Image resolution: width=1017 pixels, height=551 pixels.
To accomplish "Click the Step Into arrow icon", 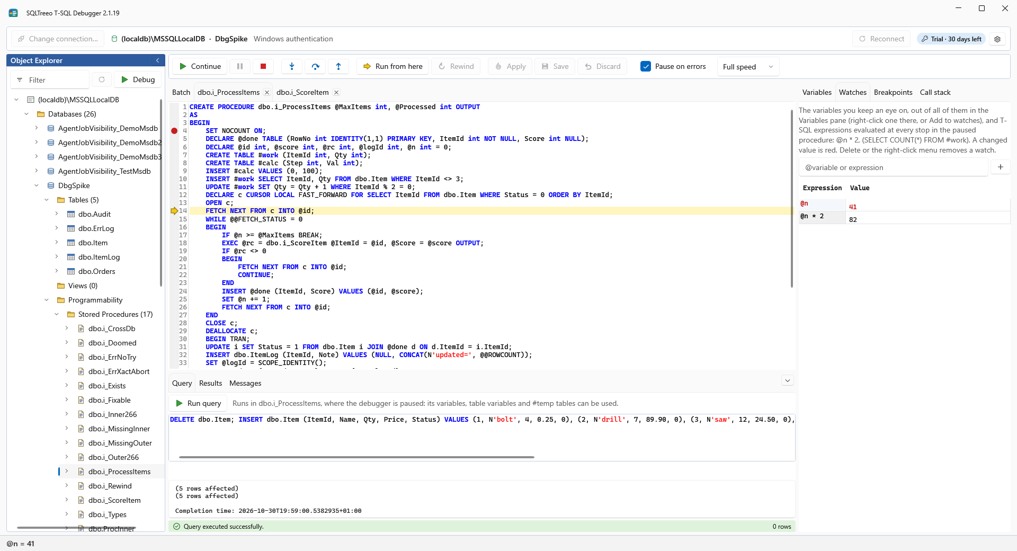I will (292, 66).
